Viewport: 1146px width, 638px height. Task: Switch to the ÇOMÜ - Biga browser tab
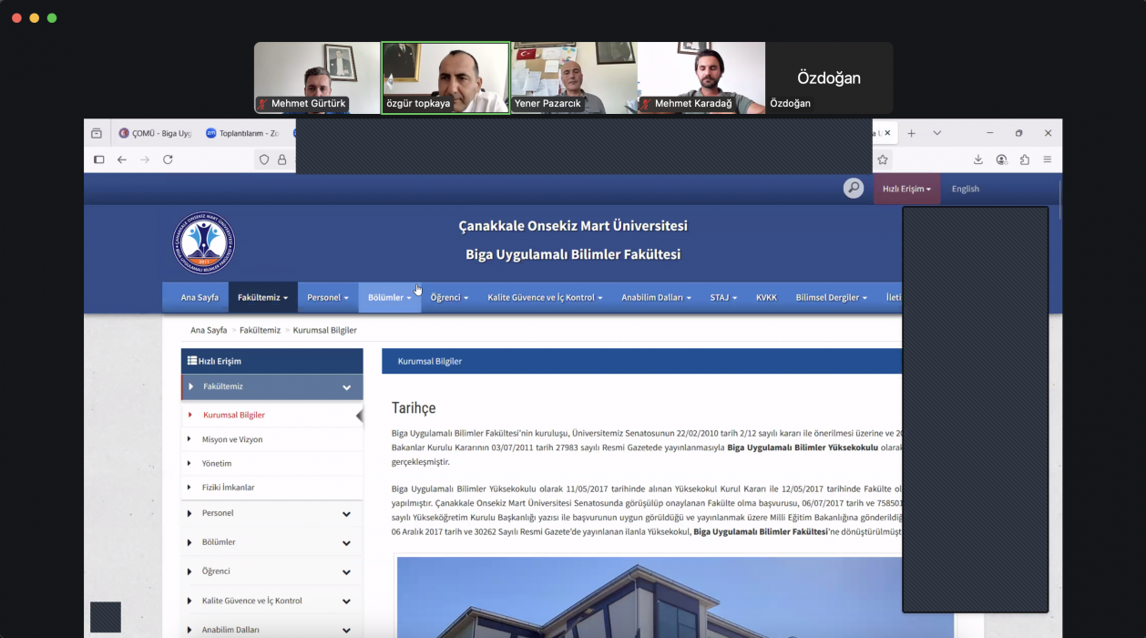156,133
